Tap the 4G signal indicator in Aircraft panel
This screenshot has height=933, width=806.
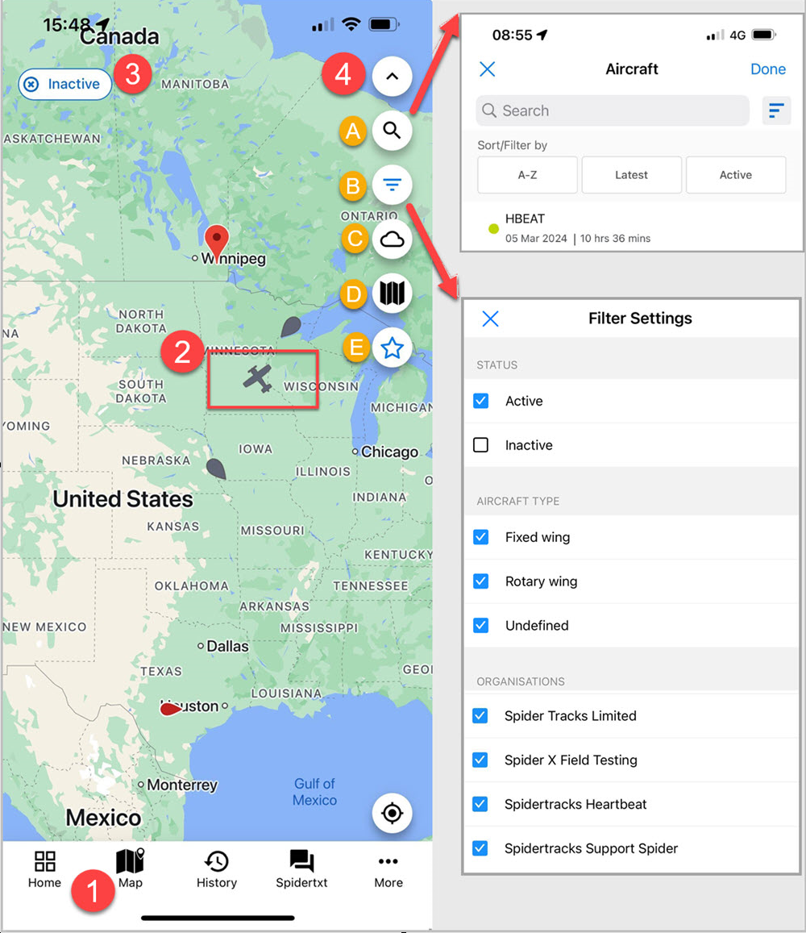737,35
